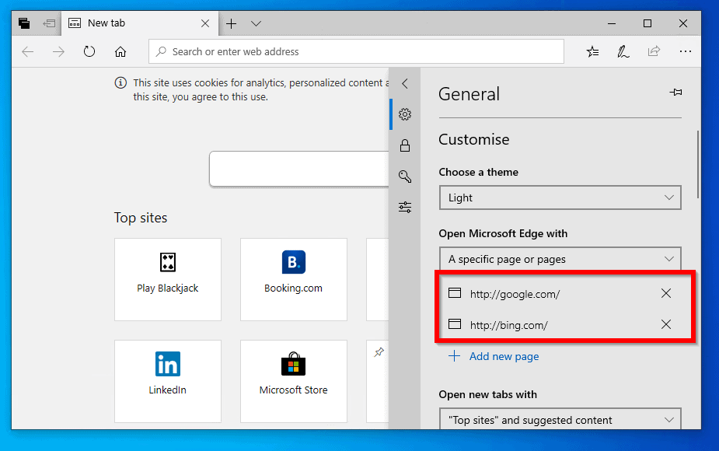This screenshot has width=719, height=451.
Task: Click Add new page link
Action: pyautogui.click(x=494, y=356)
